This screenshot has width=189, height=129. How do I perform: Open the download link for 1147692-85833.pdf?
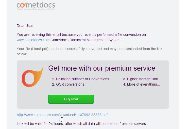click(x=62, y=115)
